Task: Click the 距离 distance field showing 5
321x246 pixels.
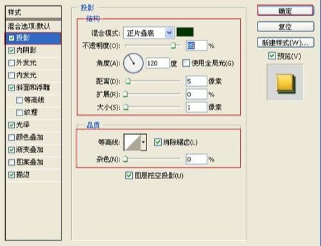Action: [196, 81]
